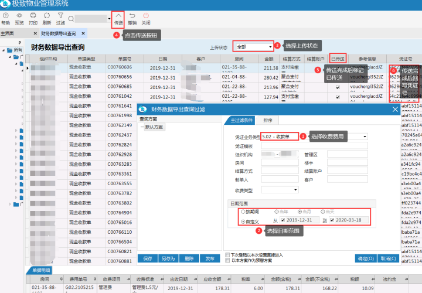Click the pin icon on 金额(不含税) column
The width and height of the screenshot is (422, 293).
tap(335, 279)
